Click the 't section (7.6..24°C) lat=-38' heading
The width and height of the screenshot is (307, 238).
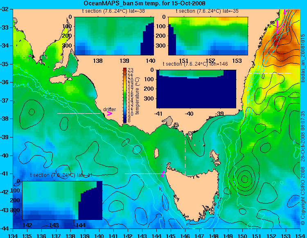coord(113,11)
